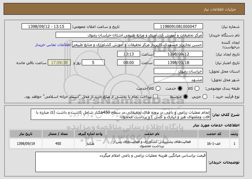Click the announcement date field 1398/09/12 - 13:15
Screen dimensions: 252x179
[46, 27]
